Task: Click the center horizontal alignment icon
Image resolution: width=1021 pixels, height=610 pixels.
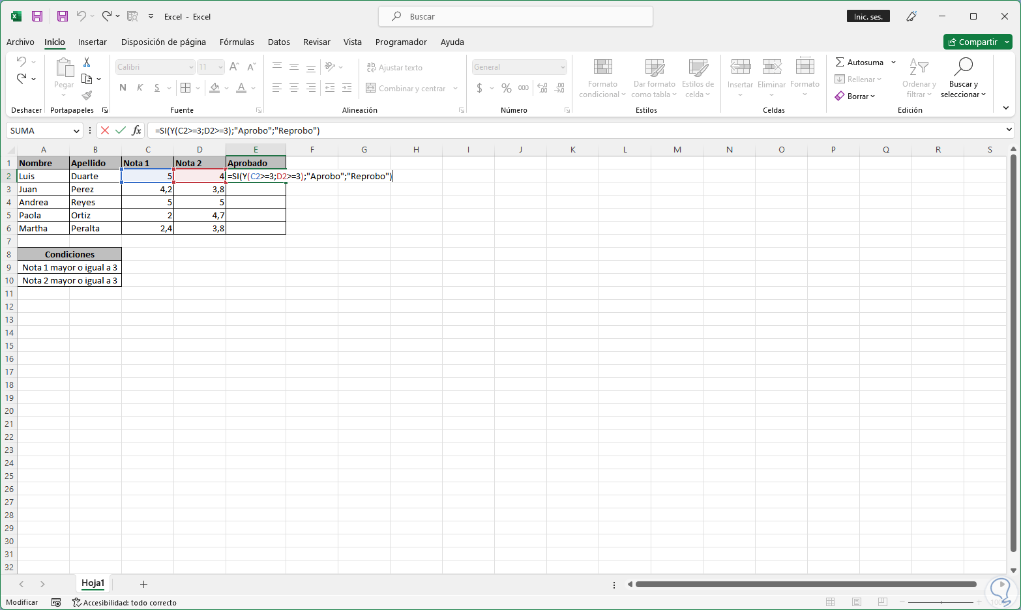Action: tap(294, 88)
